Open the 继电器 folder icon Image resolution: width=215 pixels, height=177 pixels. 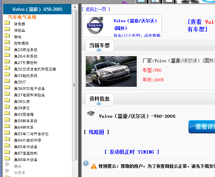(x=7, y=22)
